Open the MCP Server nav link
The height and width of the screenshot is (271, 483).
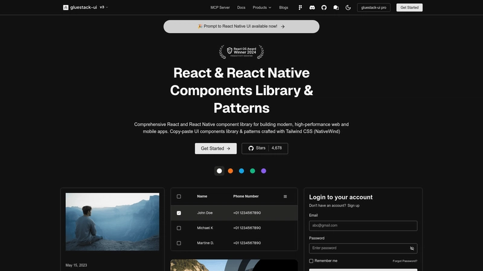pyautogui.click(x=220, y=7)
